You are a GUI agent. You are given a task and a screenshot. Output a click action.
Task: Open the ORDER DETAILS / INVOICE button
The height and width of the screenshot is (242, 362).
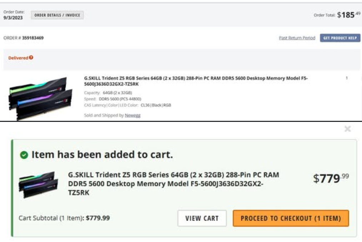[57, 15]
